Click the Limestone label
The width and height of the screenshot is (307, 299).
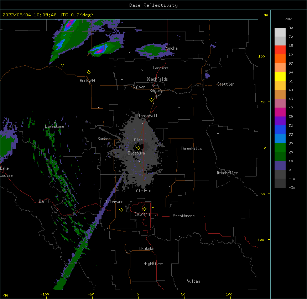click(54, 126)
